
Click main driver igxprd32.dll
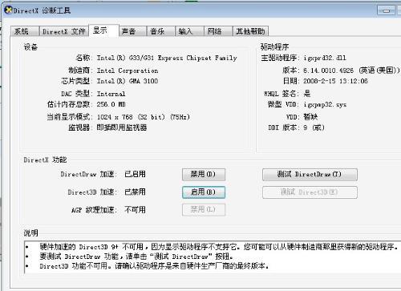325,58
